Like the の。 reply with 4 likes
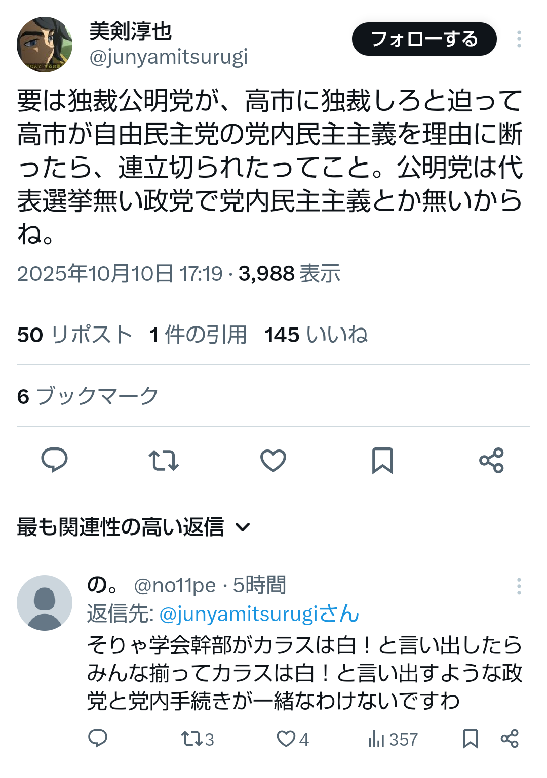Viewport: 547px width, 778px height. pyautogui.click(x=292, y=739)
